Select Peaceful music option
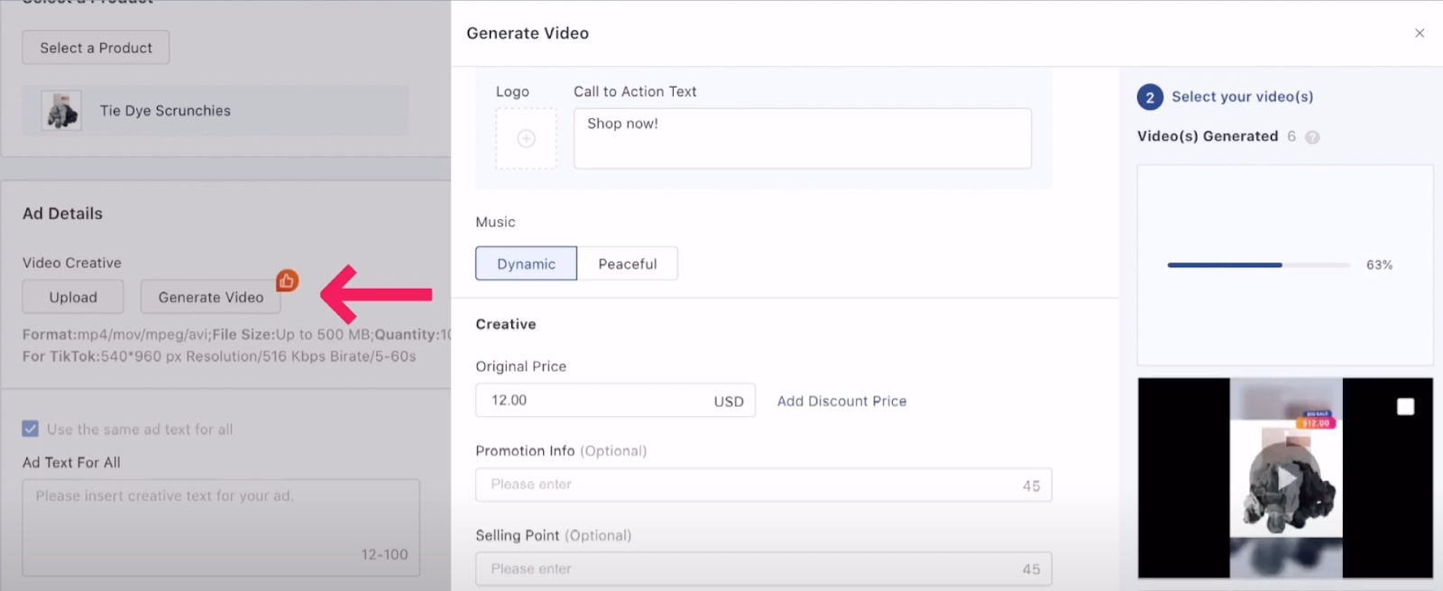 pos(628,263)
